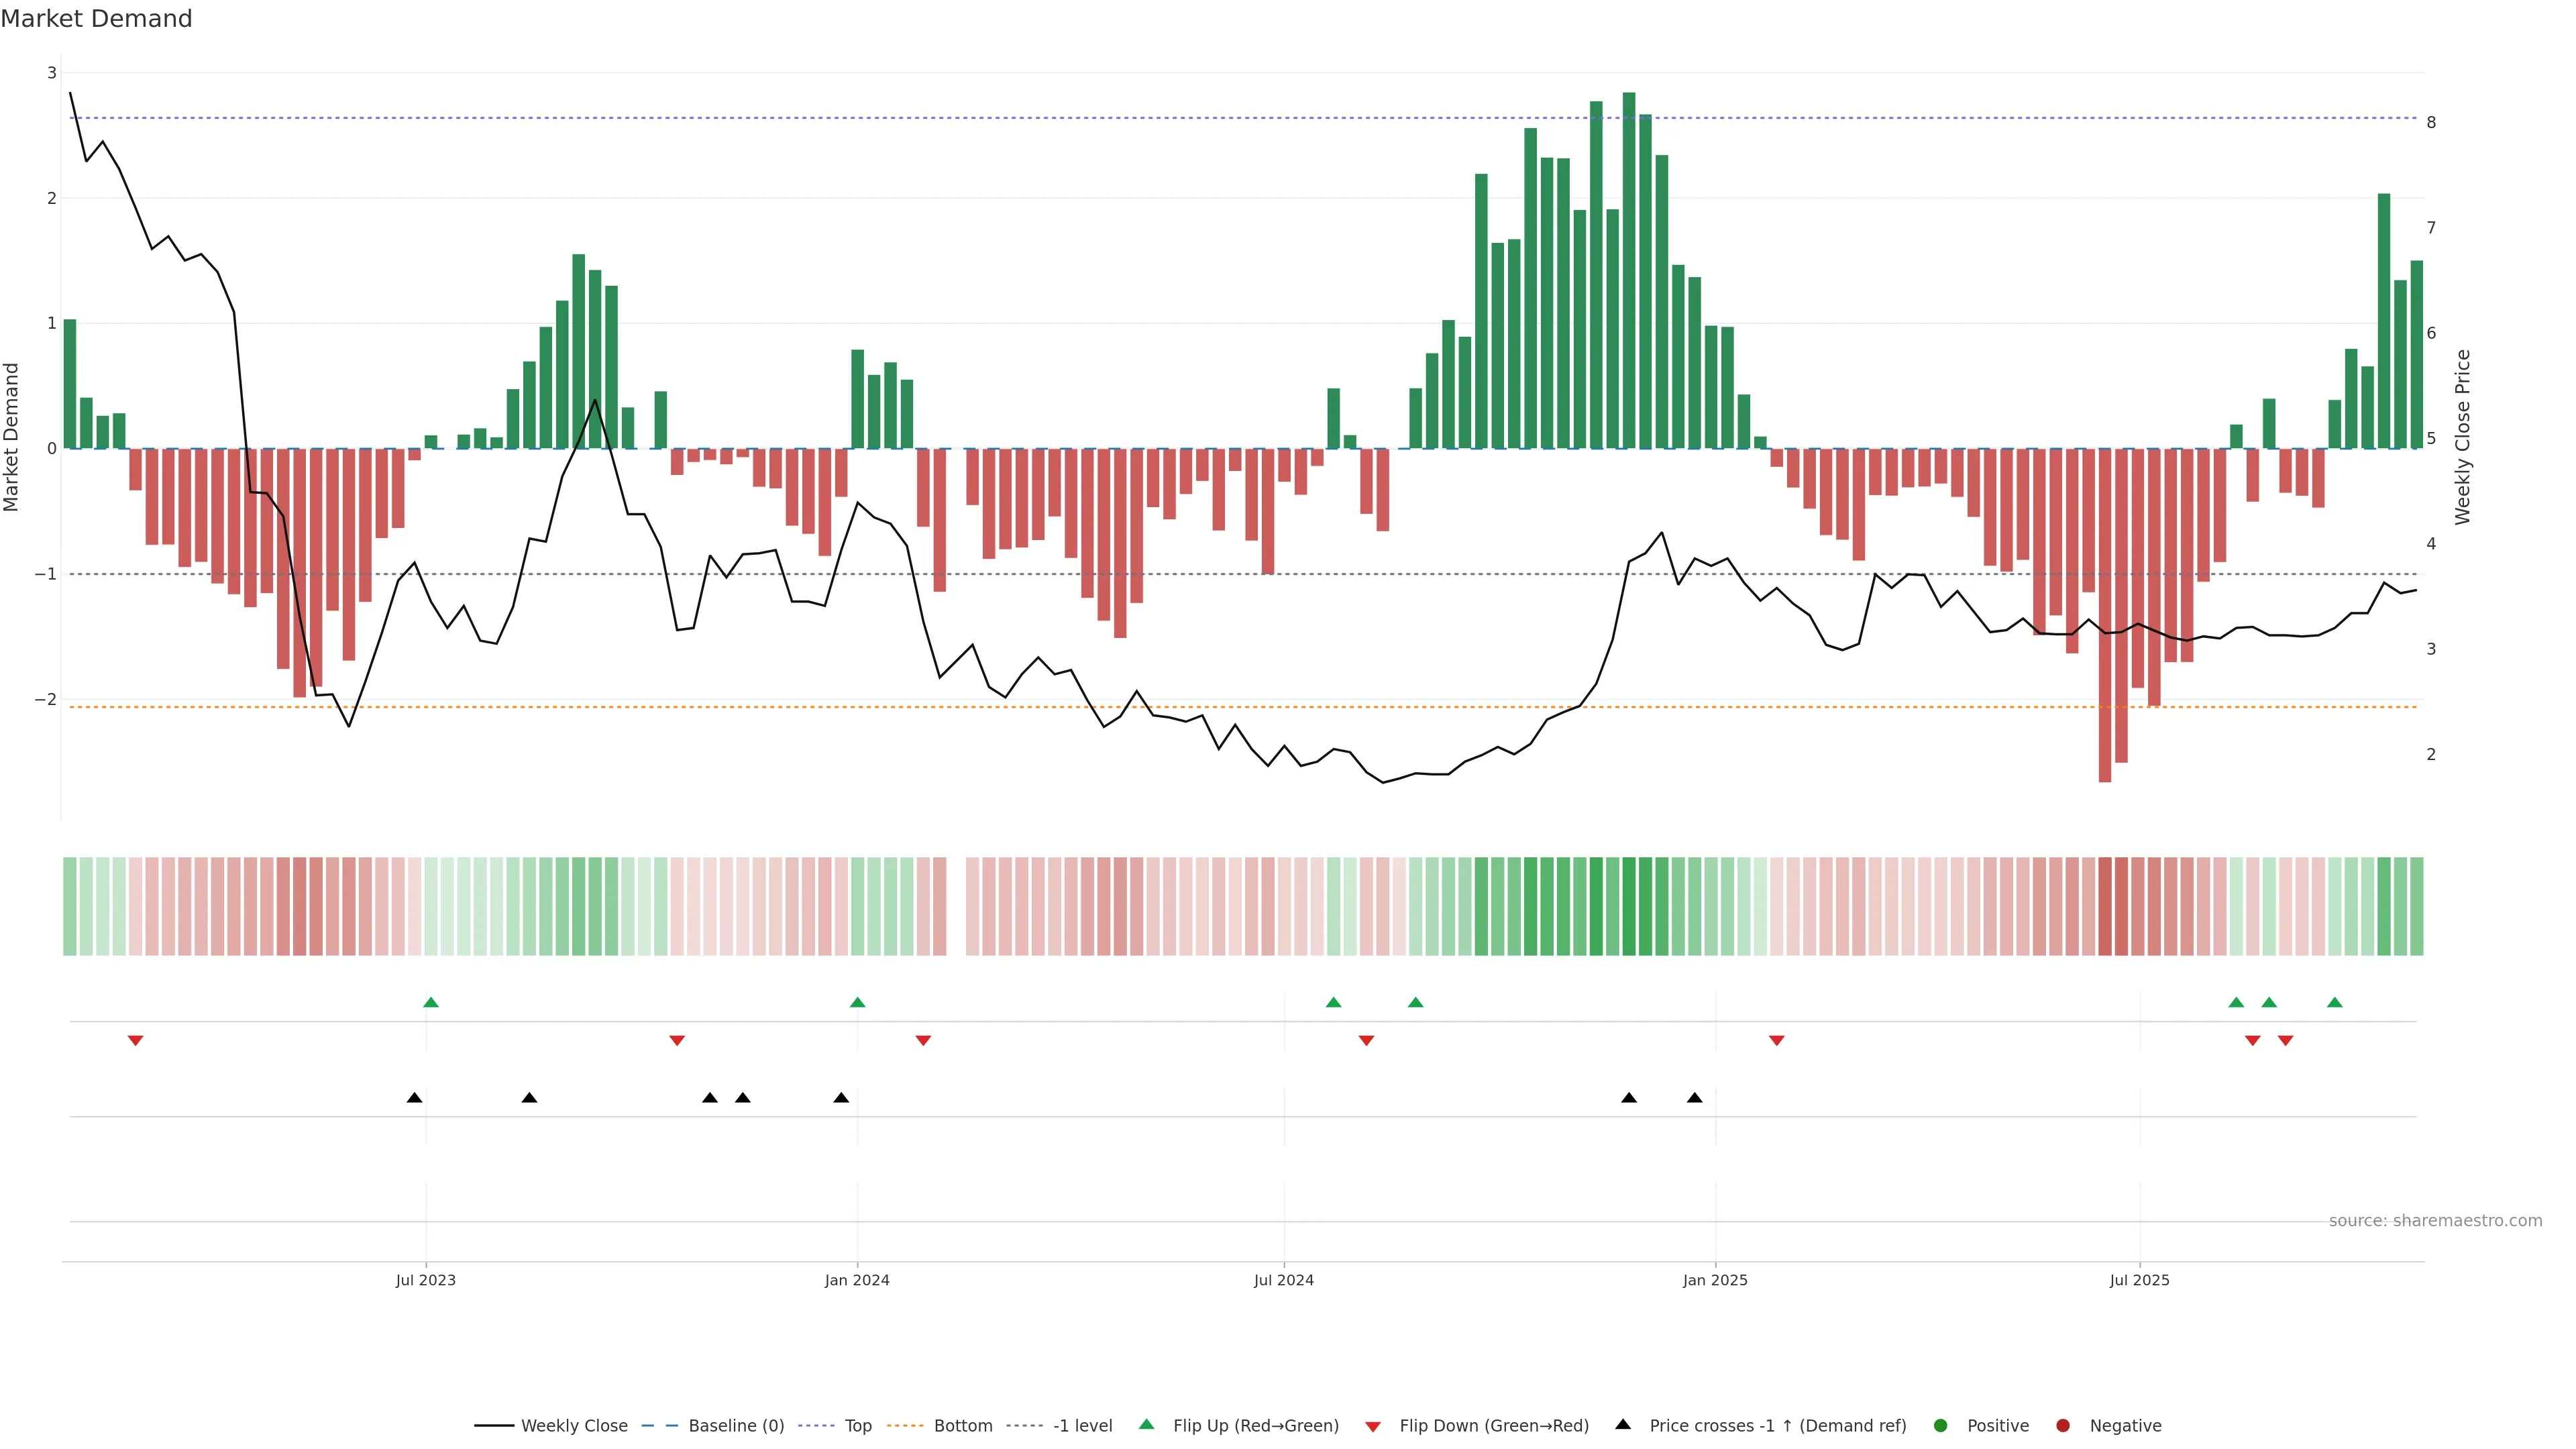2576x1449 pixels.
Task: Click the red Negative legend dot
Action: [2062, 1425]
